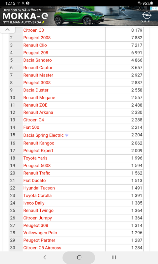Follow the Fiat 500 link

click(x=31, y=127)
